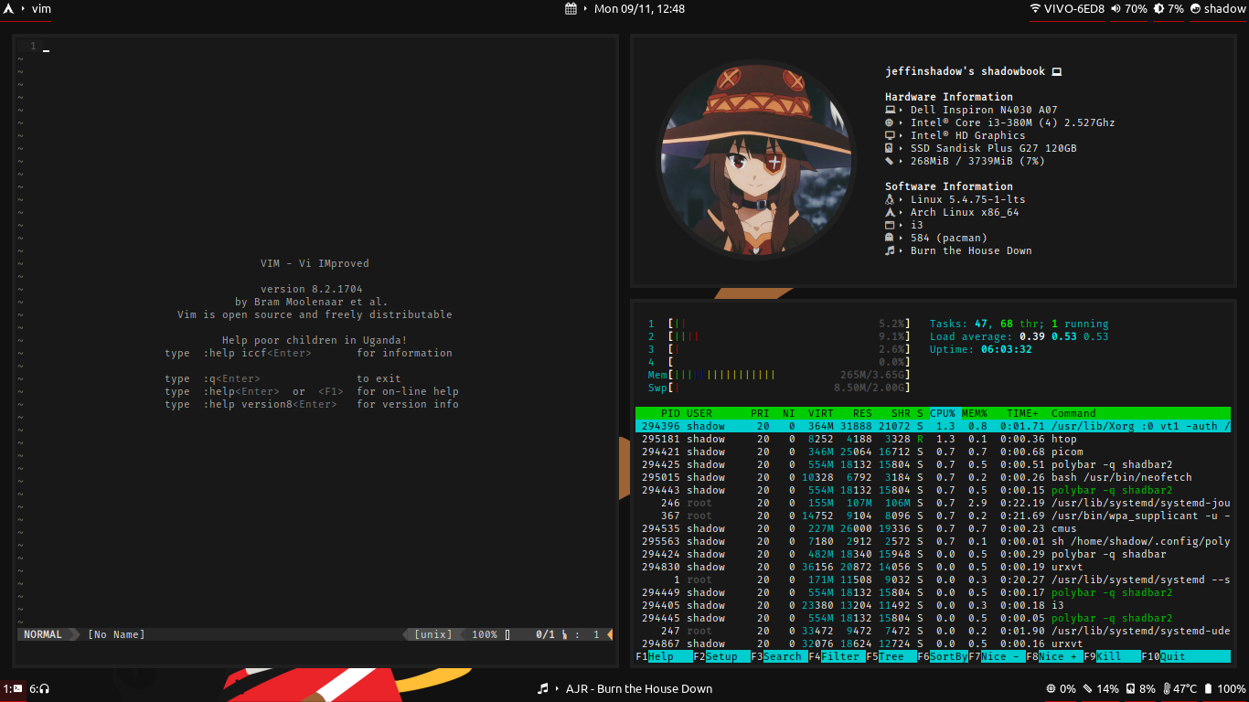
Task: Switch to workspace 6 headphones
Action: (39, 688)
